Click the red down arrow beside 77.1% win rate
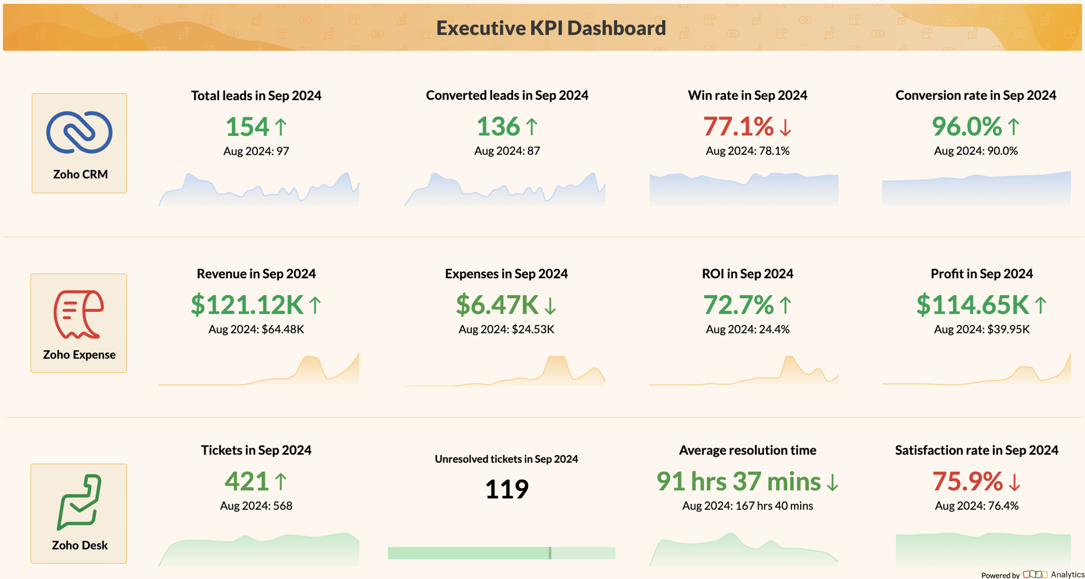 coord(785,127)
